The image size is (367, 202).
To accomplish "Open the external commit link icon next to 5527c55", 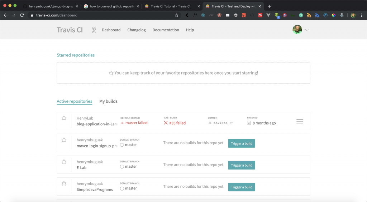I will pos(231,123).
